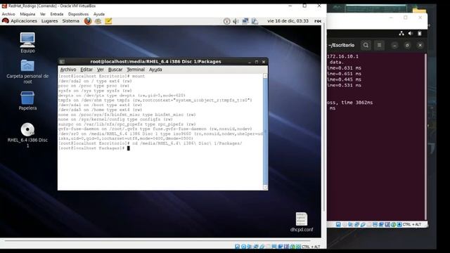The image size is (450, 253).
Task: Open the Lugares menu in GNOME panel
Action: tap(49, 21)
